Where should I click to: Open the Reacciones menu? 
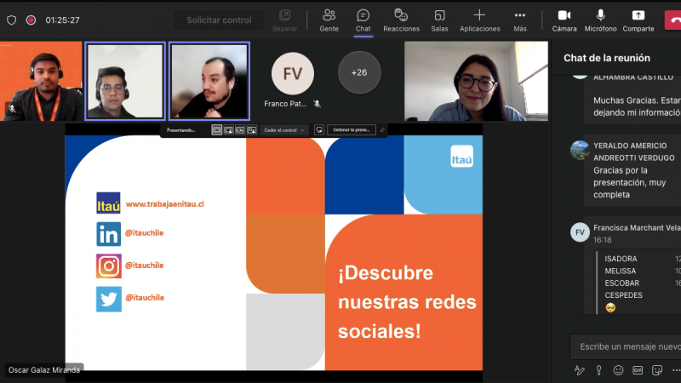point(400,20)
